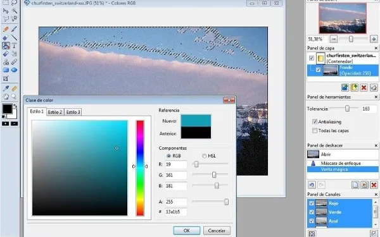380x237 pixels.
Task: Switch to the Estilo 2 tab
Action: [x=55, y=112]
